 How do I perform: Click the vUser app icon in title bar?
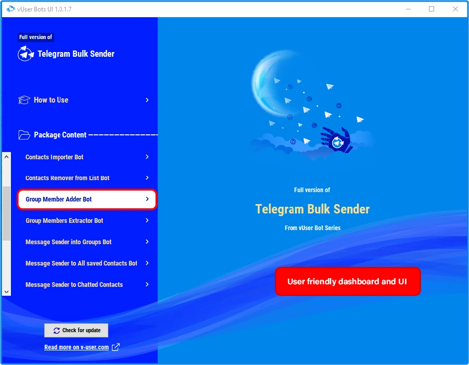coord(10,9)
